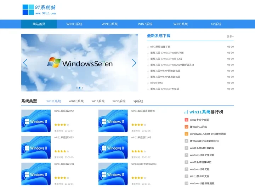Open 番茄花园 Ghost XP sp3纯净版 link
Image resolution: width=255 pixels, height=191 pixels.
167,53
